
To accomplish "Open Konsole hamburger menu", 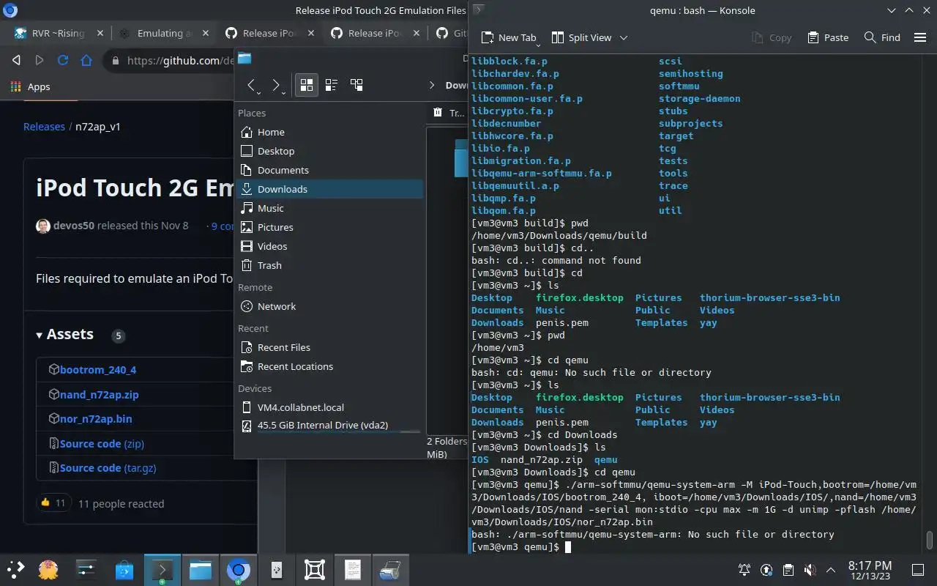I will 920,37.
